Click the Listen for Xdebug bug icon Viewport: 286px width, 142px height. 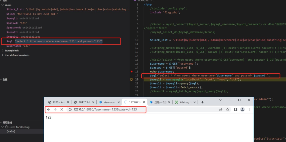click(6, 127)
